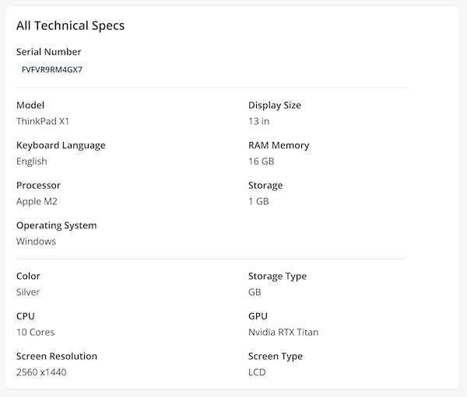Select the resolution value '2560 x1440'

pos(41,372)
